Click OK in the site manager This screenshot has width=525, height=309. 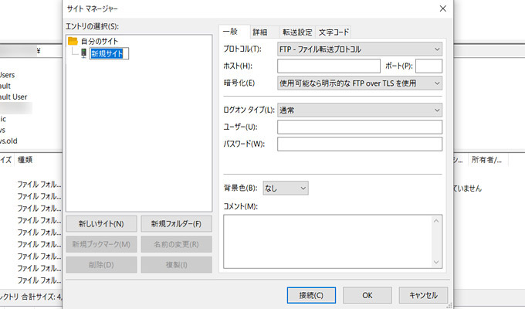click(x=367, y=295)
